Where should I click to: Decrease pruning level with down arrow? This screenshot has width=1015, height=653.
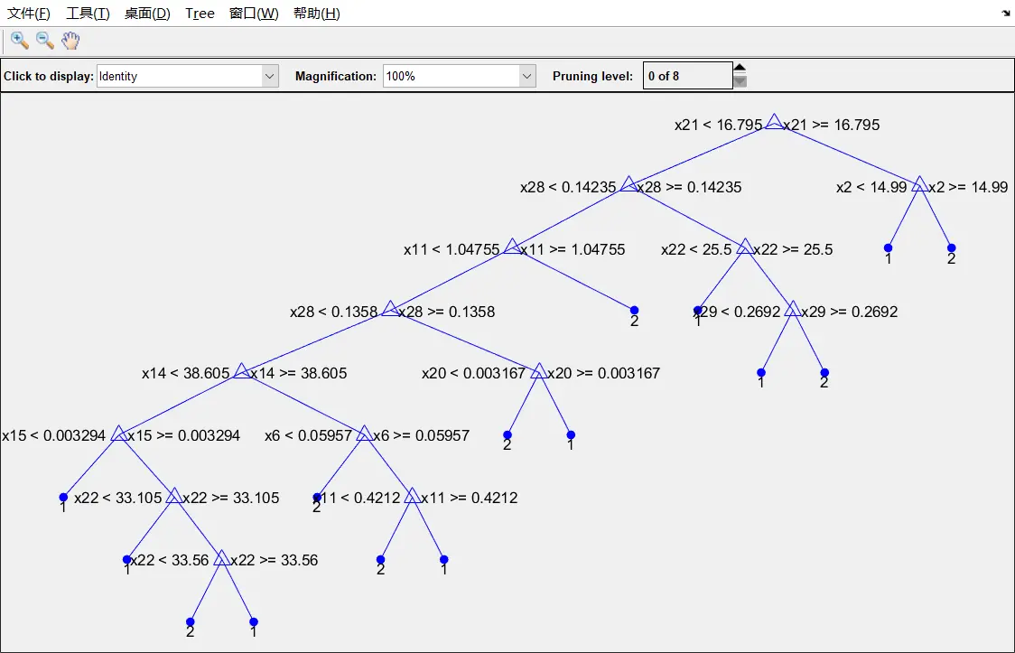[740, 81]
